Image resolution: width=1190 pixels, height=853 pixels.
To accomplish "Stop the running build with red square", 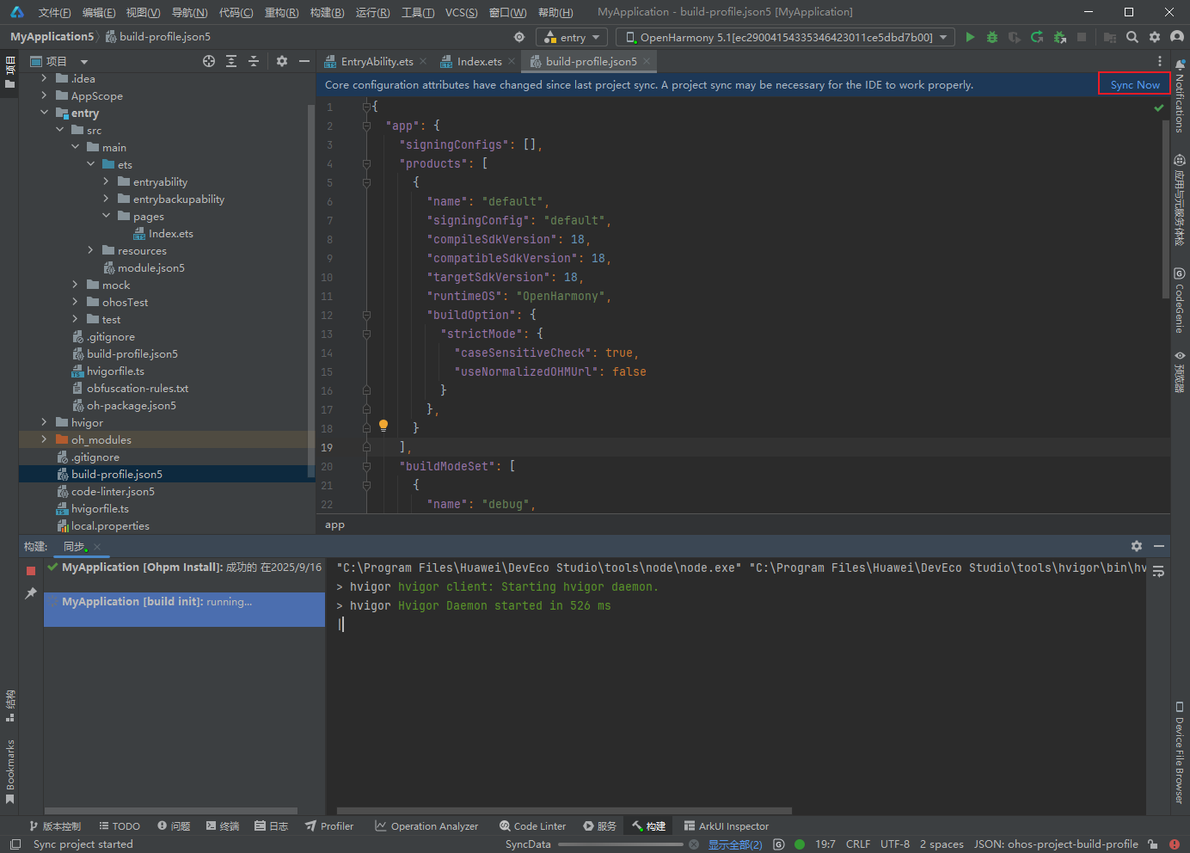I will pyautogui.click(x=31, y=571).
